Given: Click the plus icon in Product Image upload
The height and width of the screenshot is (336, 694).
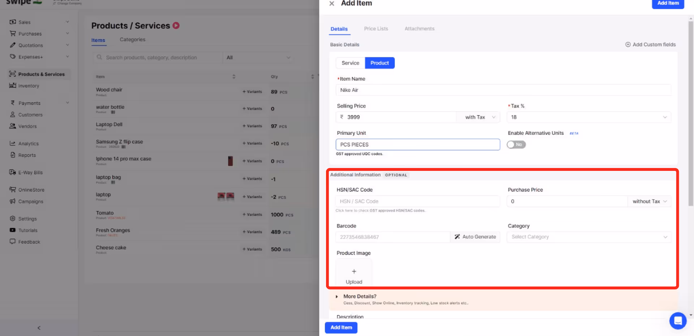Looking at the screenshot, I should point(354,271).
